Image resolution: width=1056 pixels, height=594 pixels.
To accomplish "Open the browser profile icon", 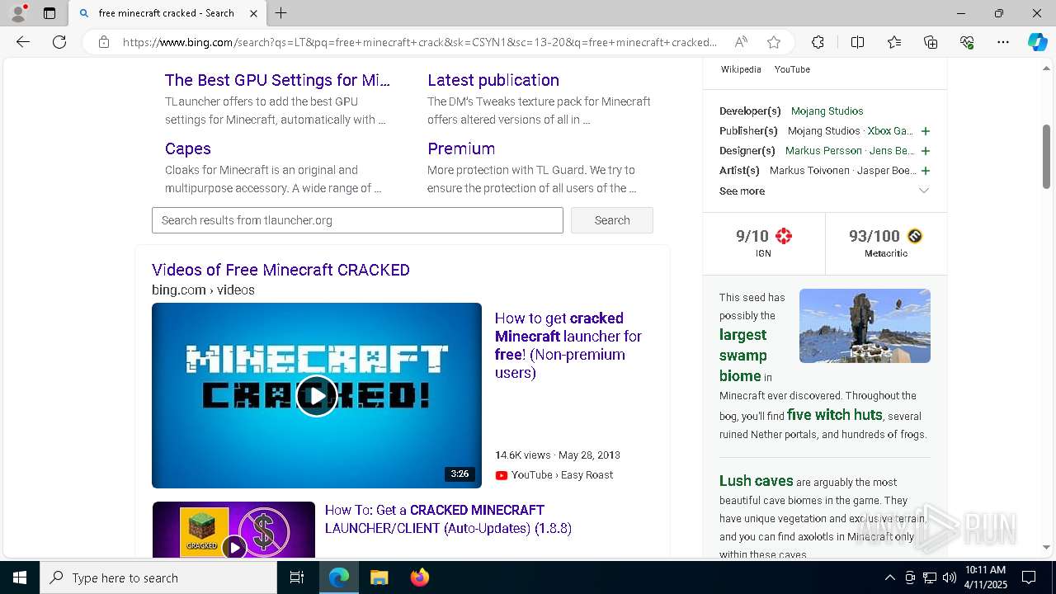I will tap(18, 13).
